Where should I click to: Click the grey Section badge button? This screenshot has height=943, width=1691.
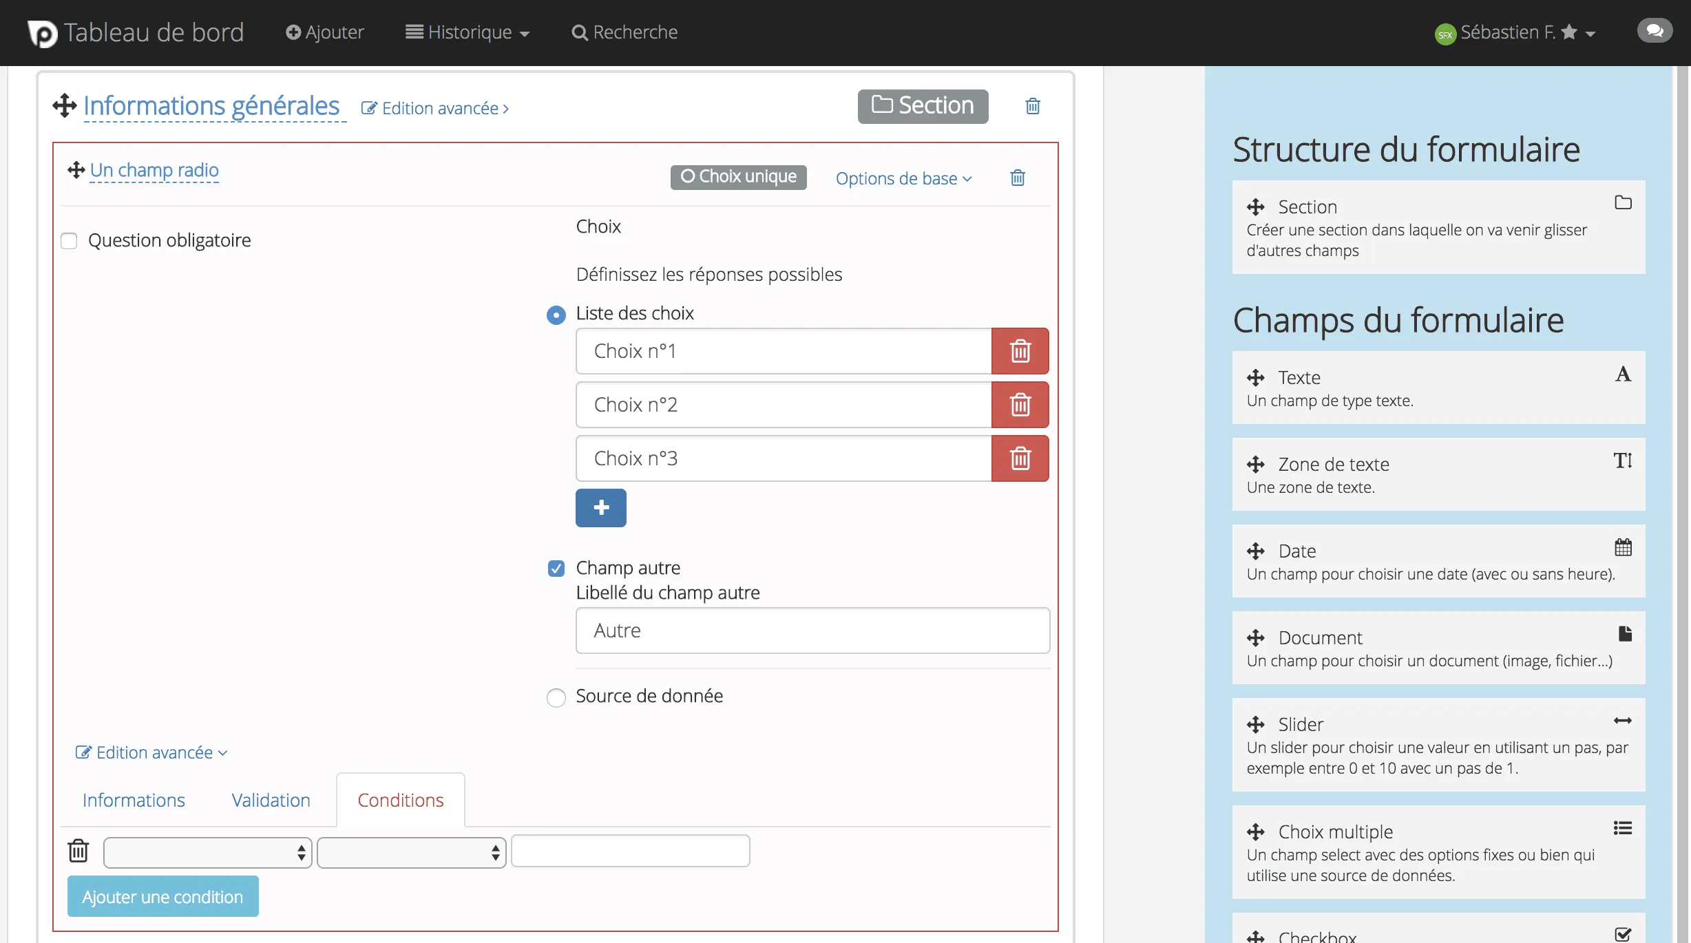click(923, 106)
